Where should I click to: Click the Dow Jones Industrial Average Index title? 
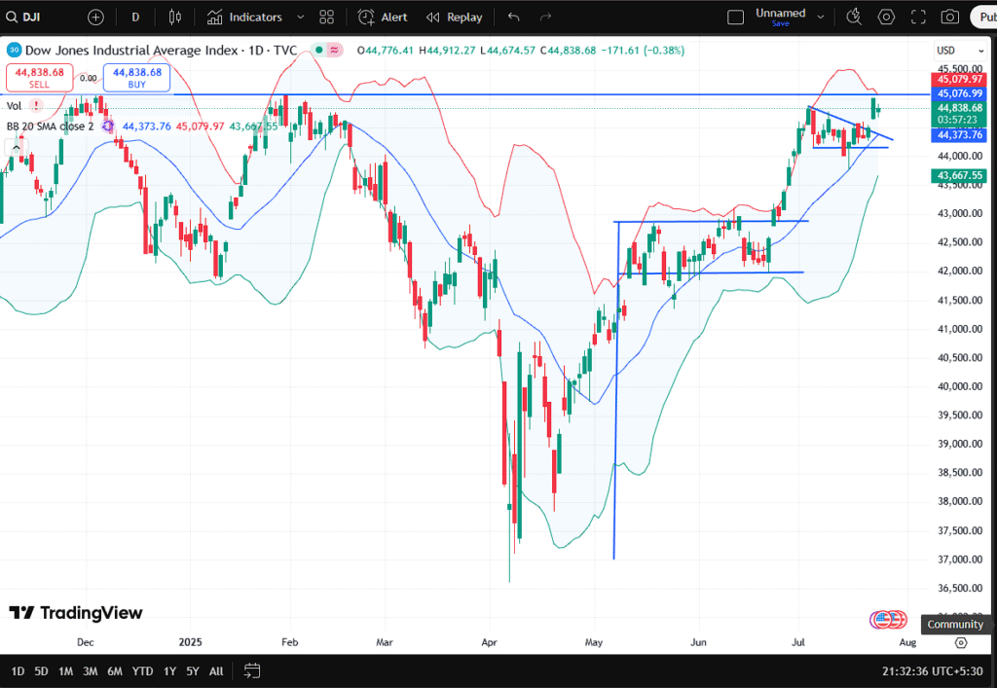tap(131, 51)
